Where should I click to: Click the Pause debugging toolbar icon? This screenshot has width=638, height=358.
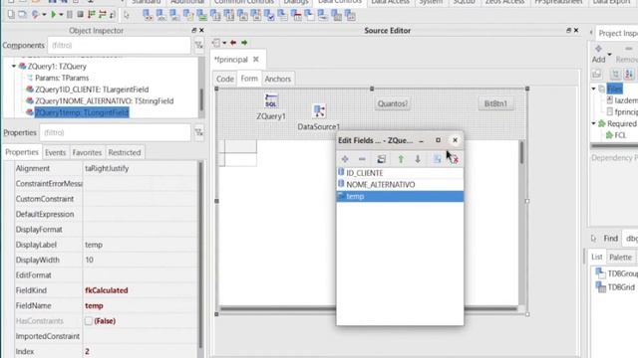click(x=70, y=15)
